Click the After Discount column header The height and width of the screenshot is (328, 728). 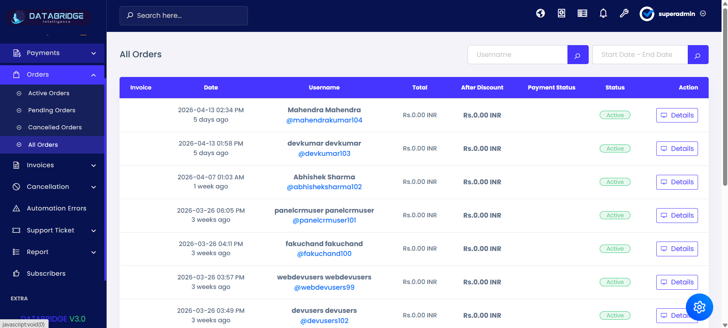point(482,88)
